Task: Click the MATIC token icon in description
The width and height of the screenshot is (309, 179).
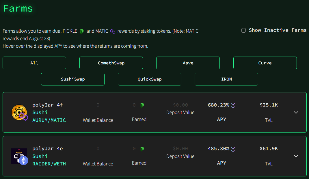Action: pos(113,31)
